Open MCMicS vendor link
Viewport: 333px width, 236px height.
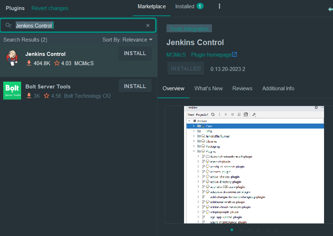click(176, 55)
